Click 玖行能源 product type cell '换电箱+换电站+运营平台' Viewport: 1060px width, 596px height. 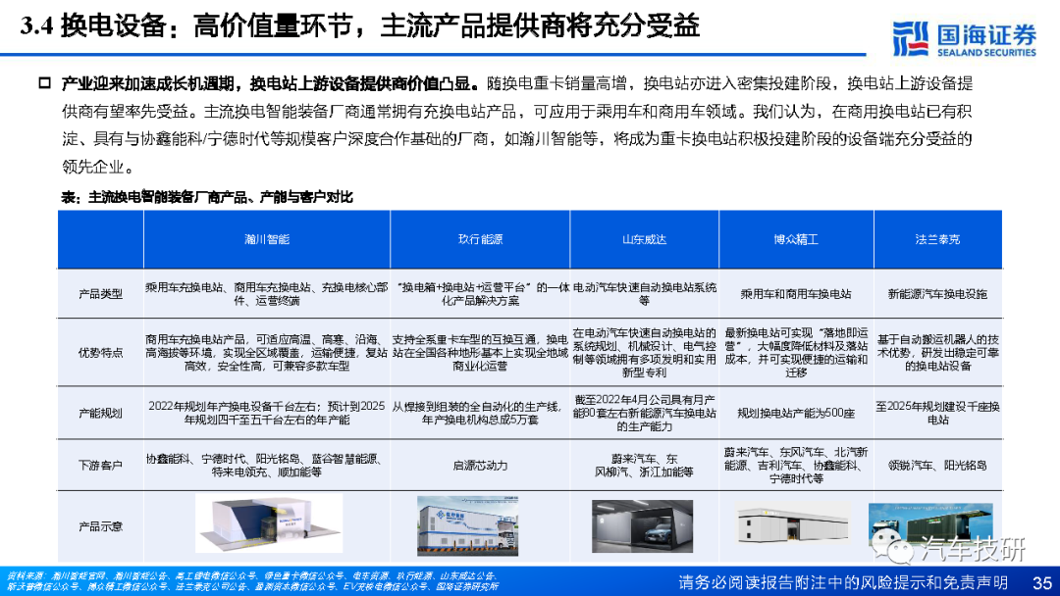tap(480, 294)
